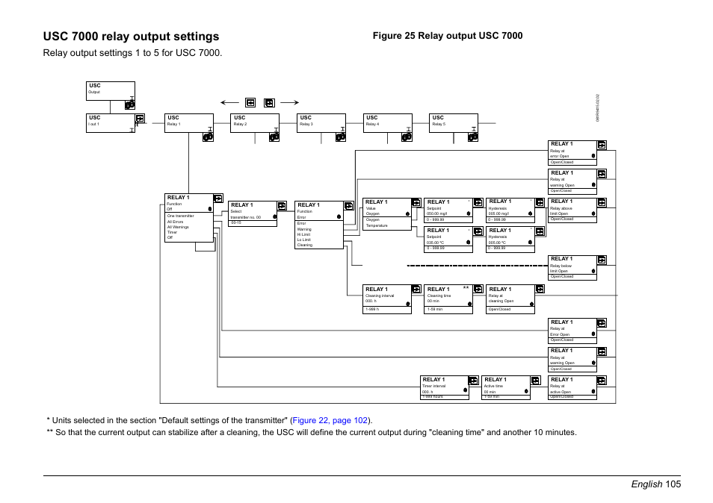Open the Figure 22, page 102 link
The height and width of the screenshot is (503, 713).
(x=330, y=420)
